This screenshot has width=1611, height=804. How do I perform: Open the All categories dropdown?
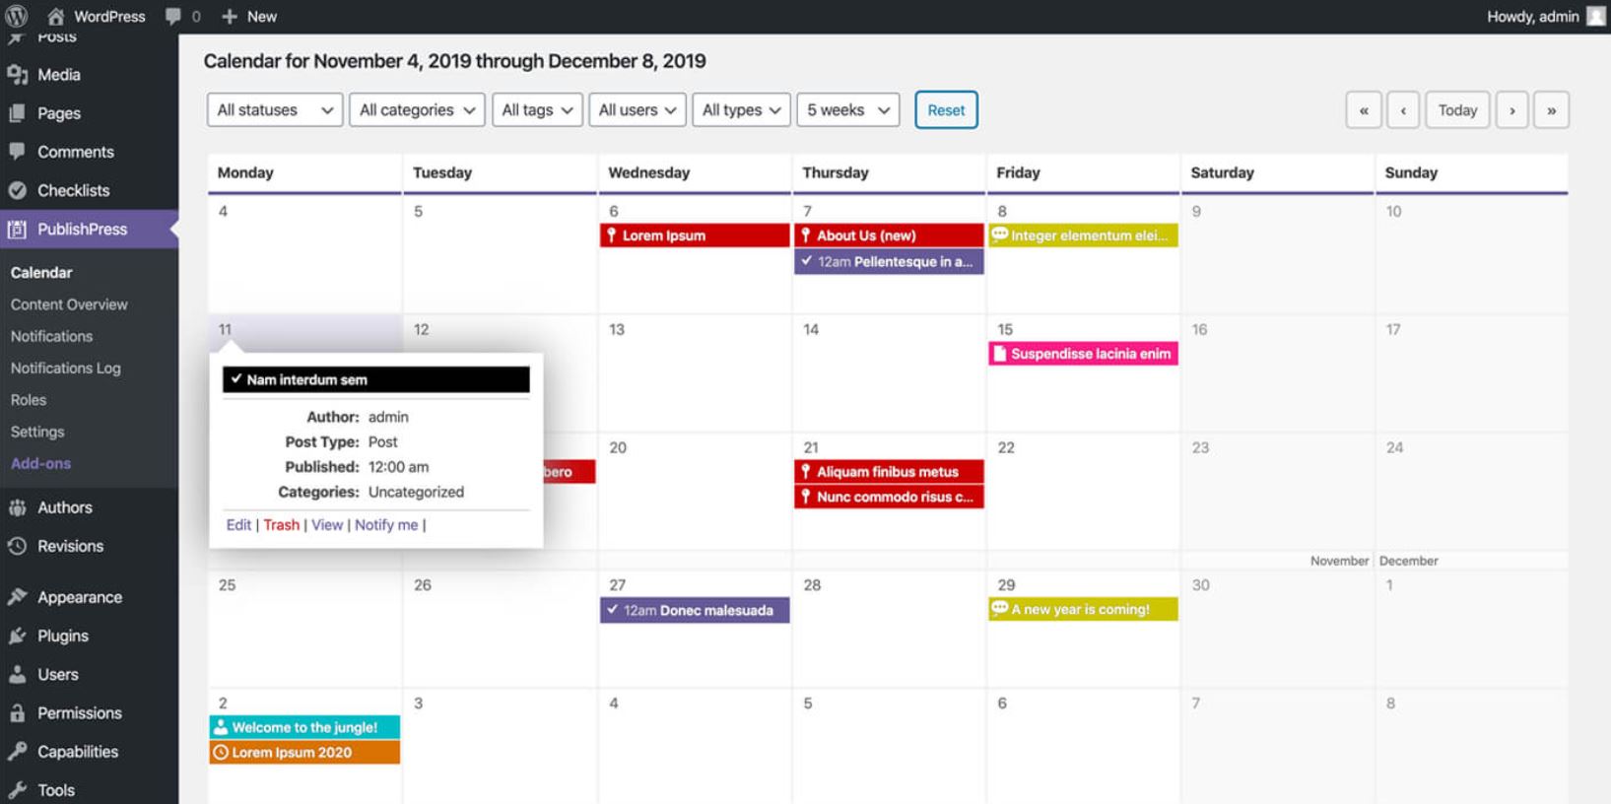[416, 110]
